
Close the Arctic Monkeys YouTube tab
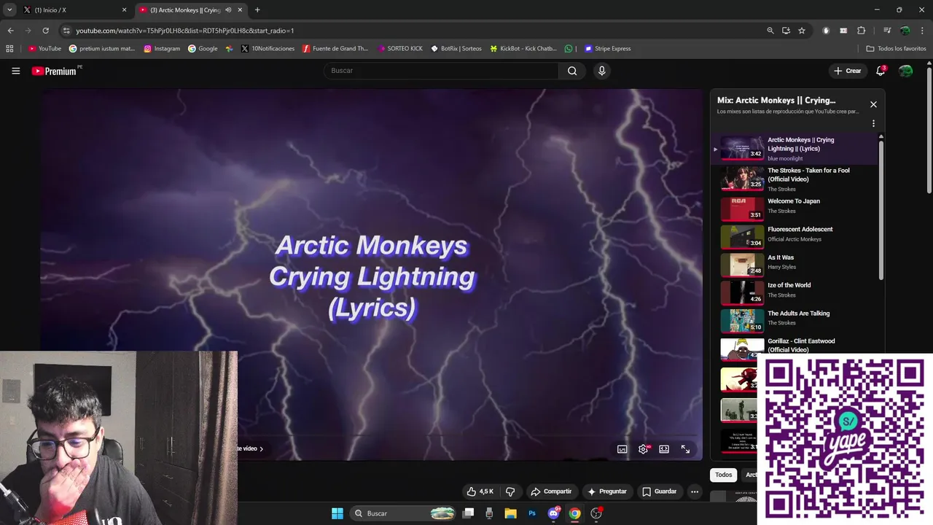tap(240, 10)
